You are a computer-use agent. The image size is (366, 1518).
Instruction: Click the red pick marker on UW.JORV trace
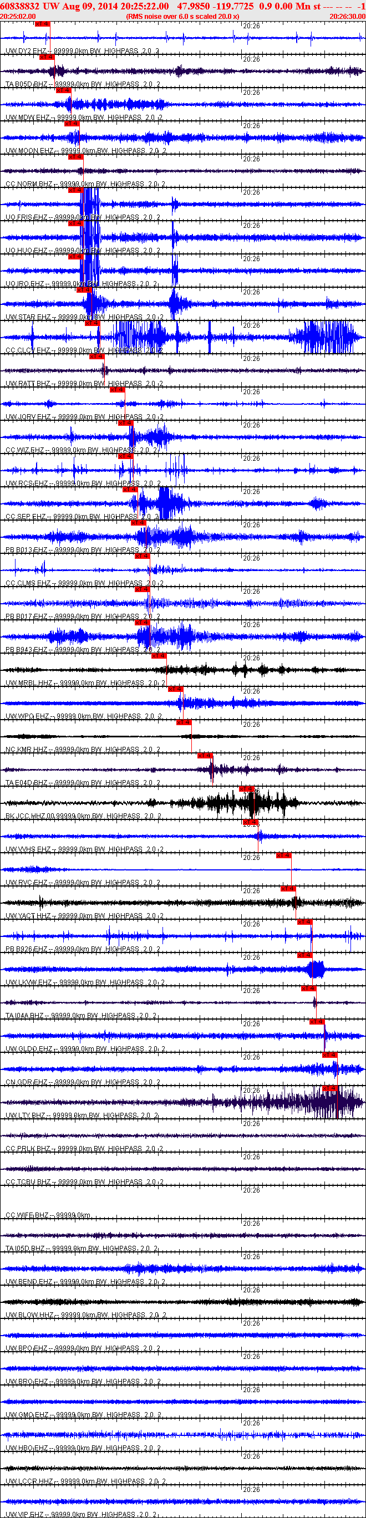click(x=116, y=390)
